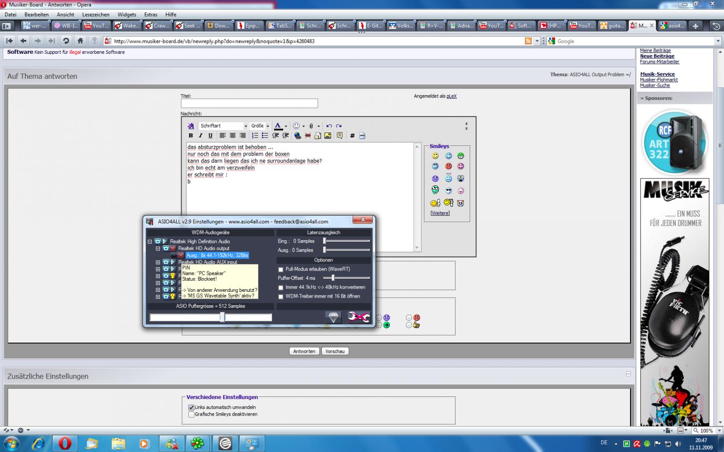Click Vorschau preview button

pyautogui.click(x=335, y=351)
